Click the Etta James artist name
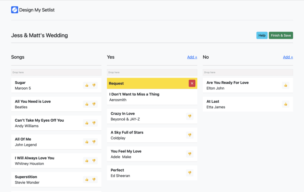 click(x=216, y=107)
